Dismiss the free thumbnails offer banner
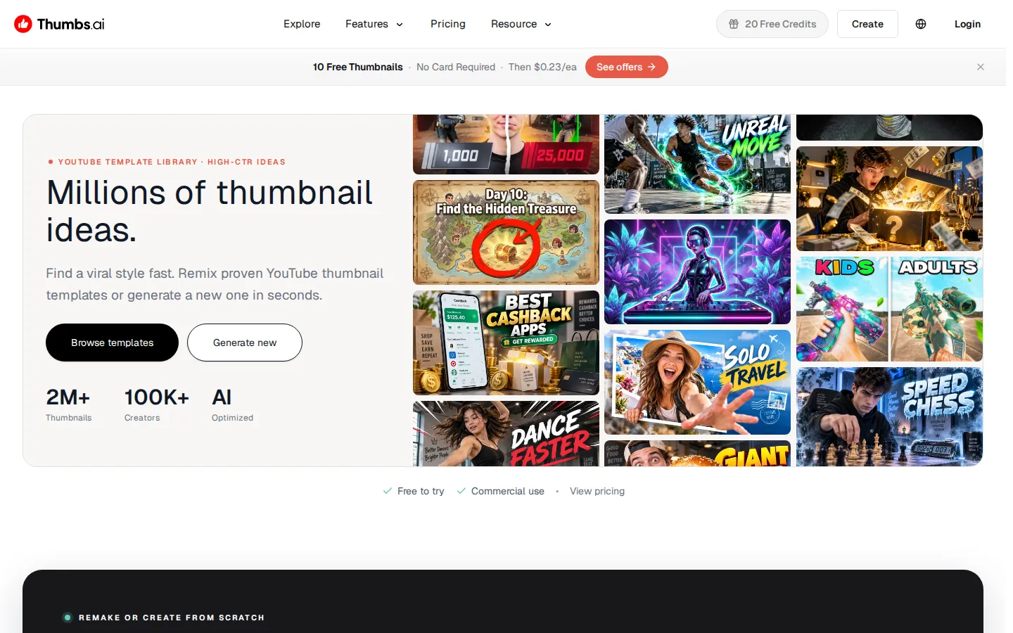 point(981,67)
